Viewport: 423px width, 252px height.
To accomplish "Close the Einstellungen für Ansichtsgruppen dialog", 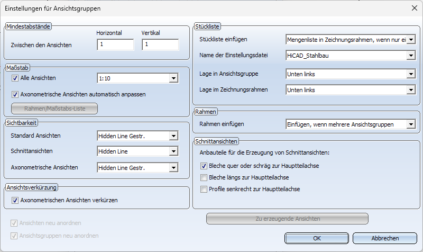I will 415,8.
